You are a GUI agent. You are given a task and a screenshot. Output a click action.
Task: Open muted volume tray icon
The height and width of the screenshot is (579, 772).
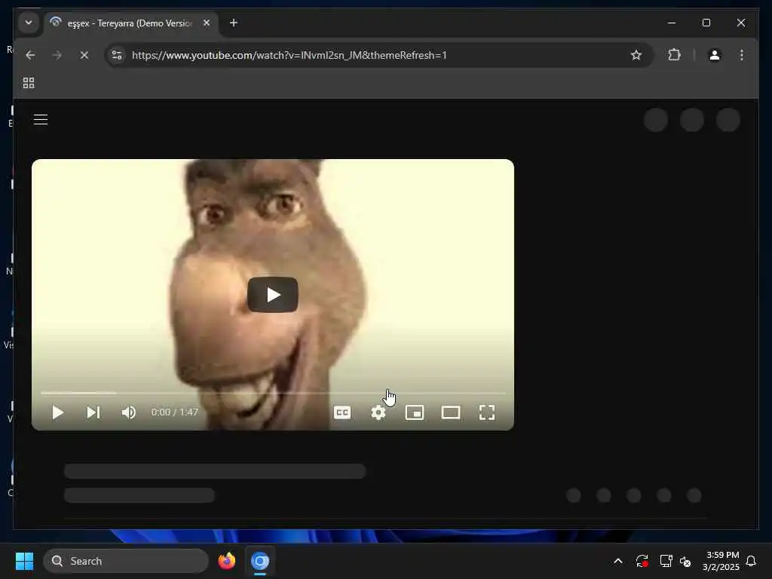click(x=685, y=561)
